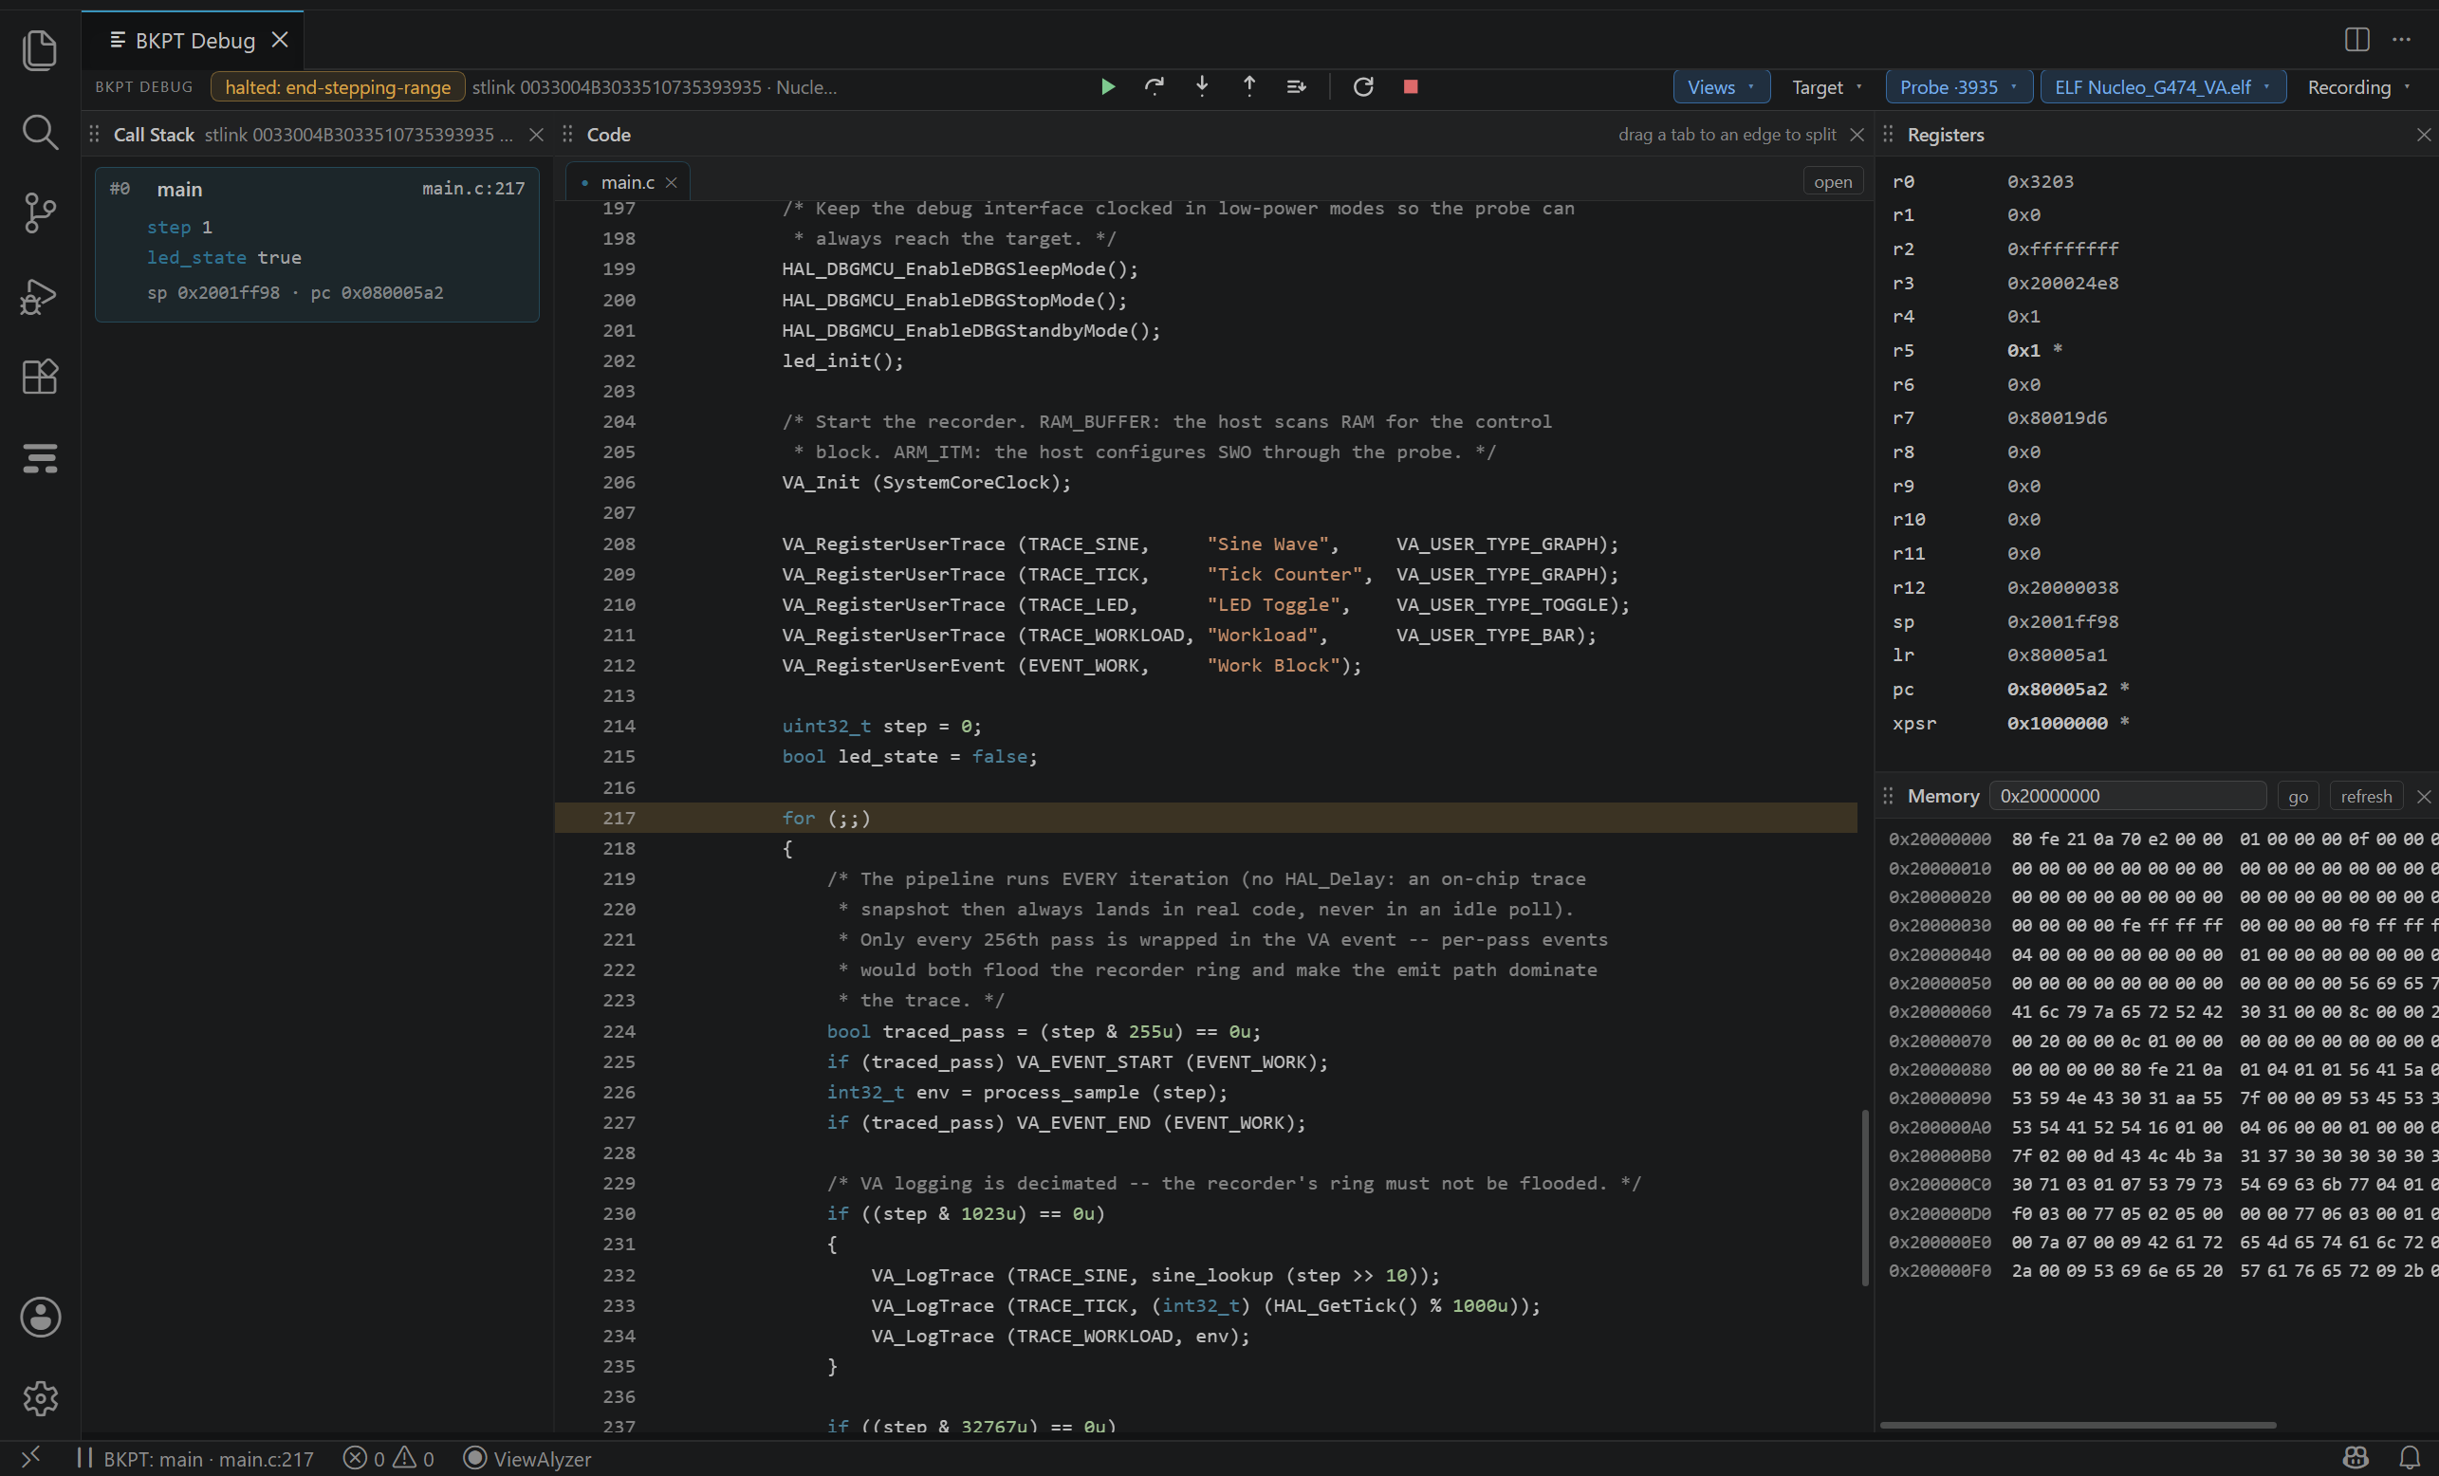The width and height of the screenshot is (2439, 1476).
Task: Open the Recording dropdown
Action: (x=2360, y=87)
